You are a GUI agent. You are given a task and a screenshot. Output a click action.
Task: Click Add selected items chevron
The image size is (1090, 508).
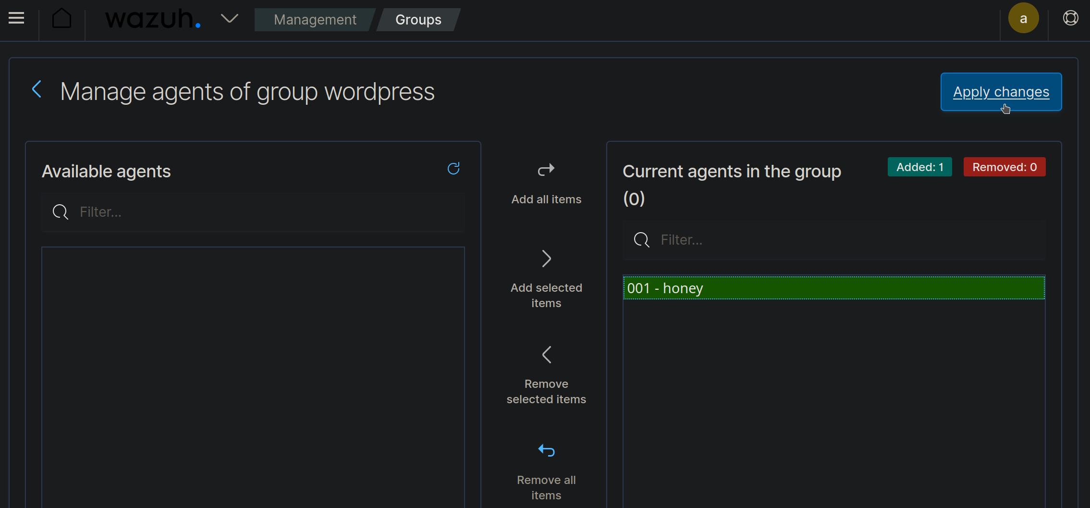[x=546, y=259]
